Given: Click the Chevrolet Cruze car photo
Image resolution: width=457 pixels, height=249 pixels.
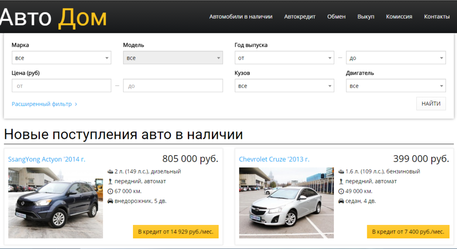Looking at the screenshot, I should [x=286, y=203].
